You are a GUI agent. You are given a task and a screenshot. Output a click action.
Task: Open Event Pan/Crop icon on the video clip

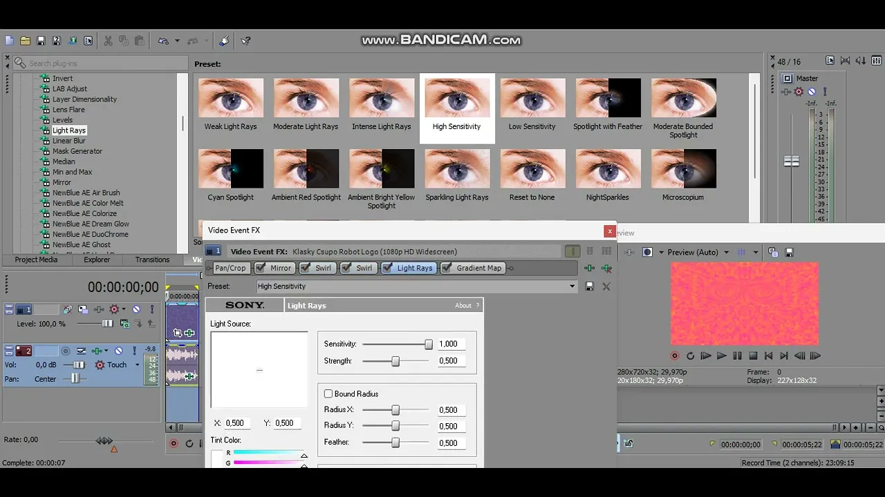click(x=178, y=333)
